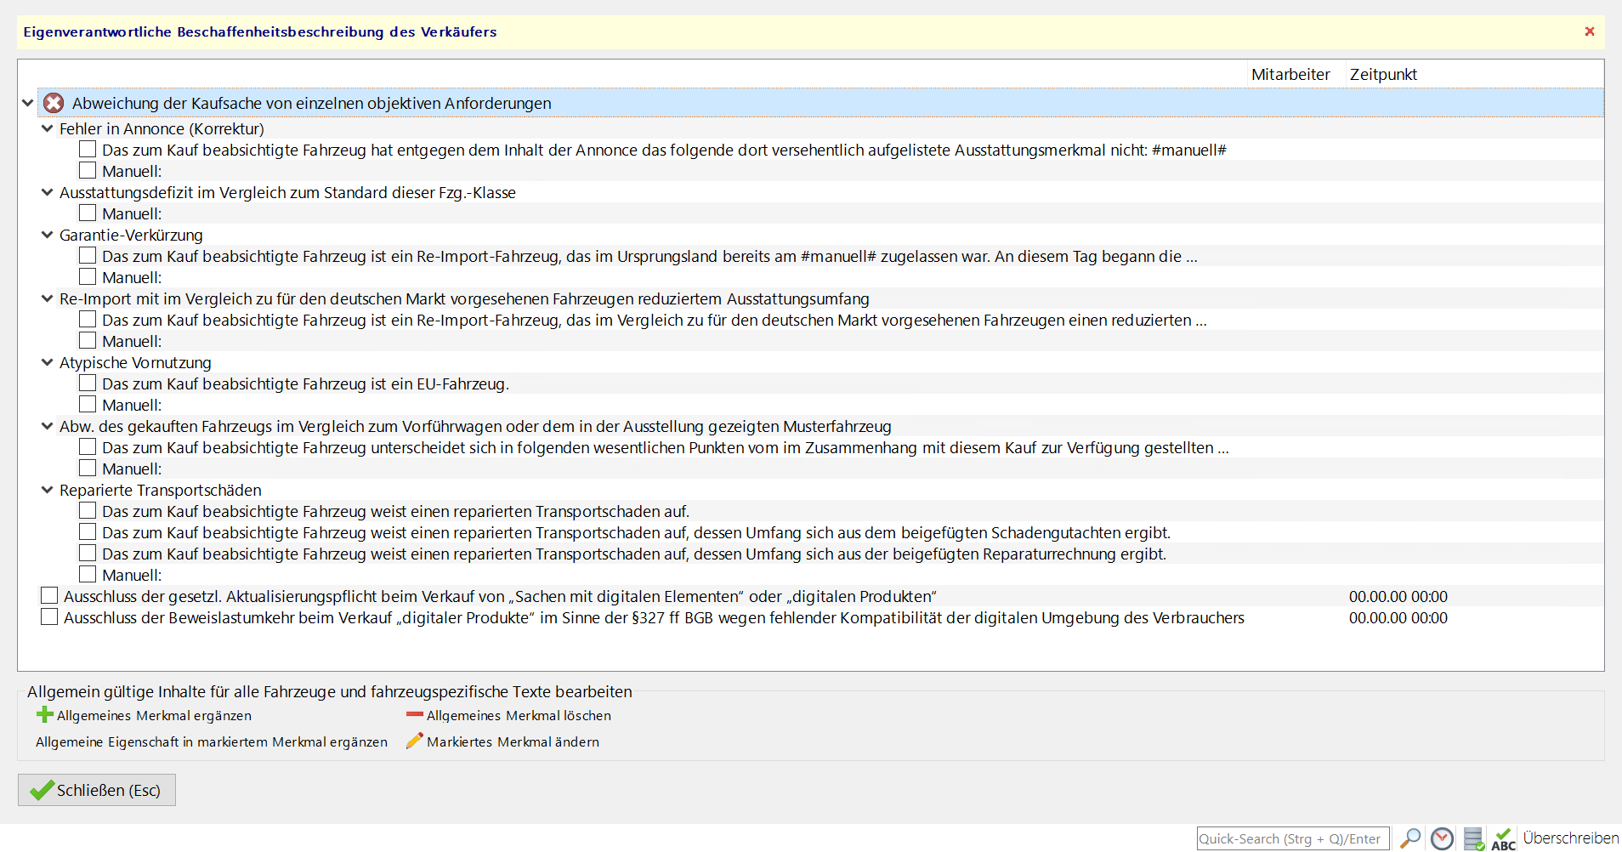The height and width of the screenshot is (852, 1622).
Task: Click the database server status icon
Action: pyautogui.click(x=1474, y=838)
